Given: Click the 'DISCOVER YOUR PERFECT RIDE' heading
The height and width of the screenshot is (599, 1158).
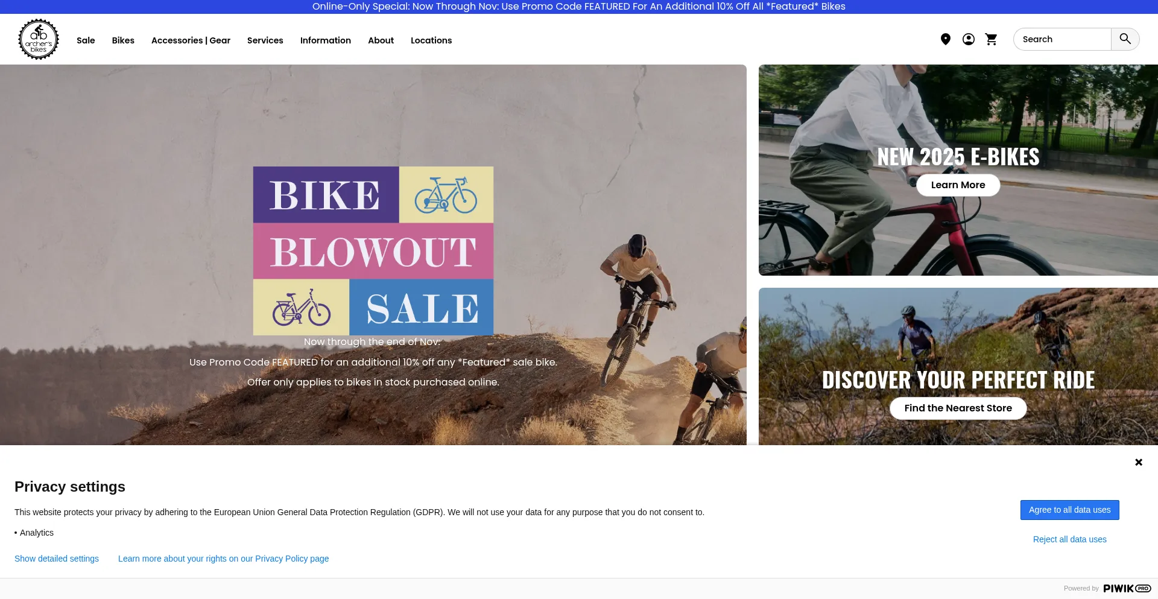Looking at the screenshot, I should [x=958, y=380].
